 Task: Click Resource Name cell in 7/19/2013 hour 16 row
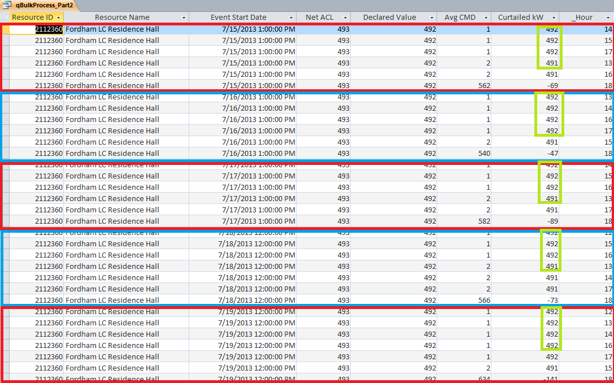click(x=126, y=345)
